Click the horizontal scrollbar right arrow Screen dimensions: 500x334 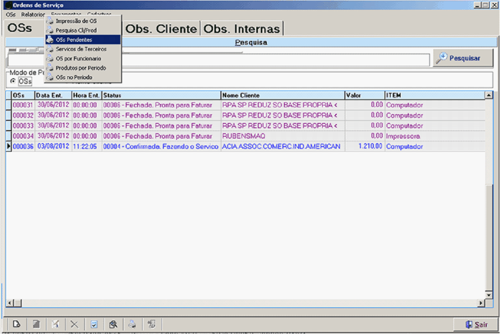tap(481, 303)
